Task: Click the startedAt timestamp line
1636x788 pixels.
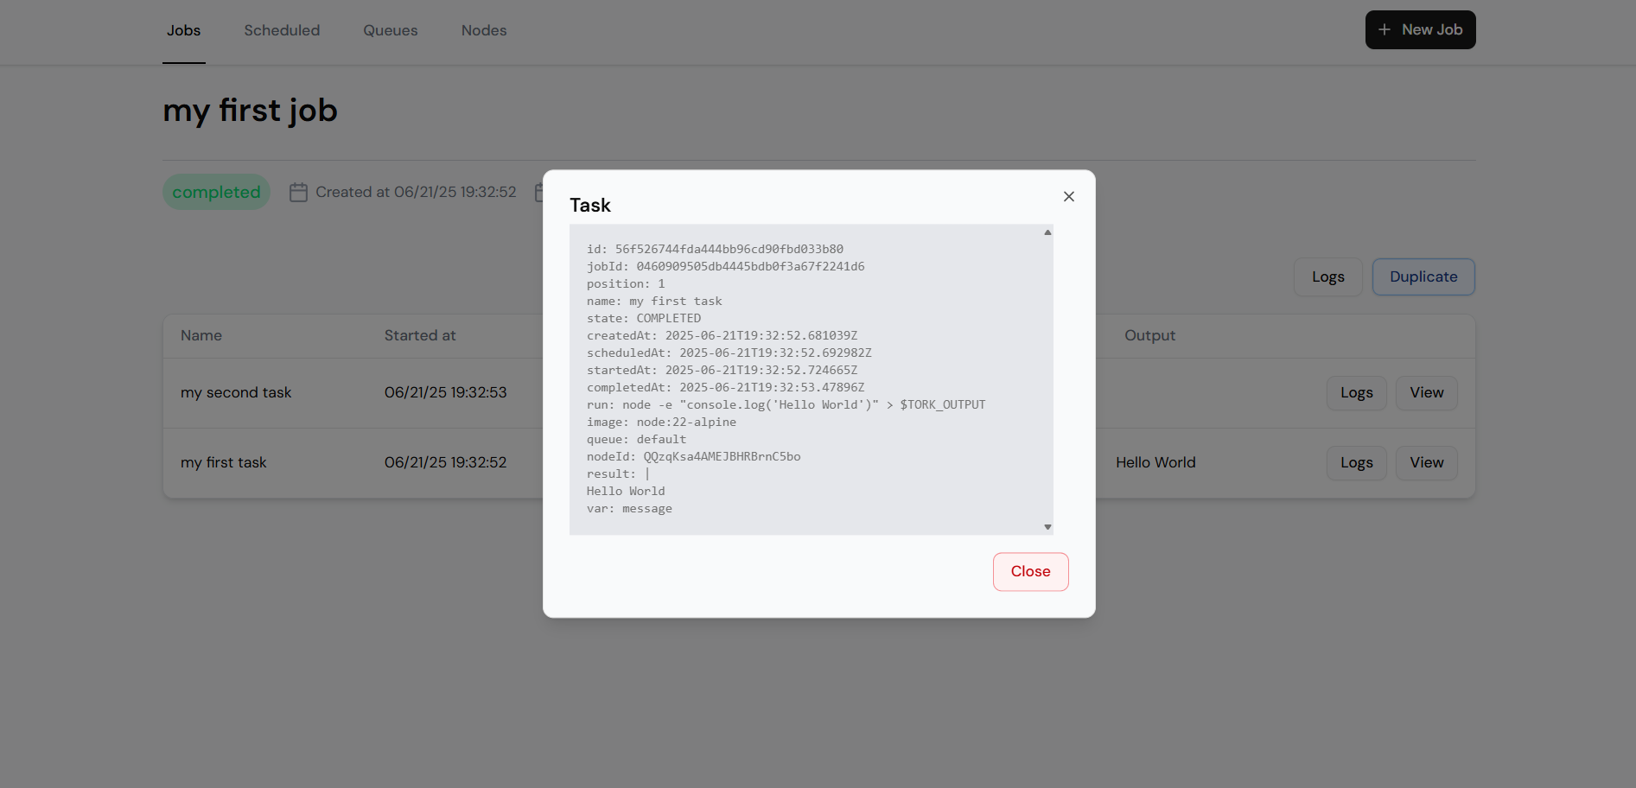Action: point(722,371)
